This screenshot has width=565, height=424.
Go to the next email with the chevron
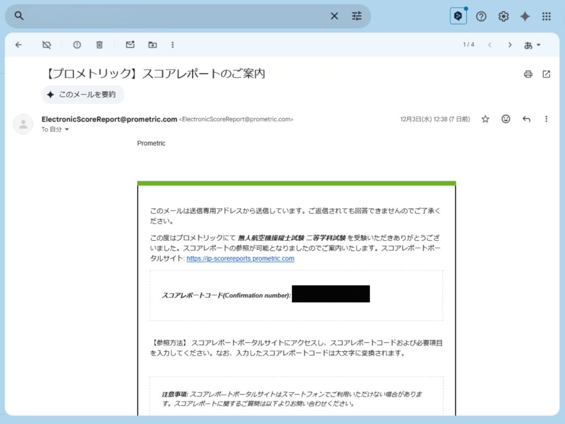[x=509, y=44]
